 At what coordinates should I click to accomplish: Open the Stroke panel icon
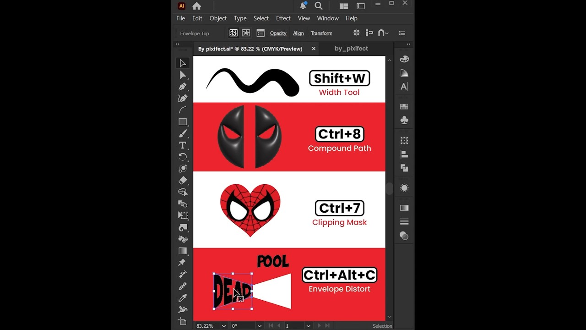point(404,222)
